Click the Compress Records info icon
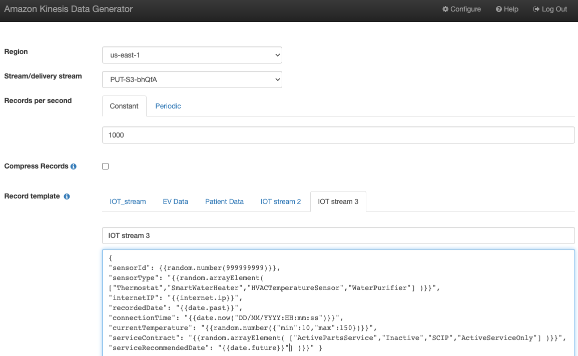The image size is (578, 356). pos(74,166)
